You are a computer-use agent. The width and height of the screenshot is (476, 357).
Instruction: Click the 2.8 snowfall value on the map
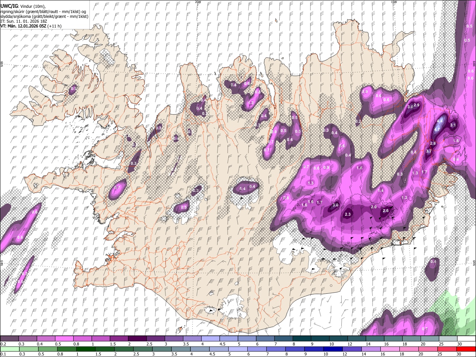433,144
